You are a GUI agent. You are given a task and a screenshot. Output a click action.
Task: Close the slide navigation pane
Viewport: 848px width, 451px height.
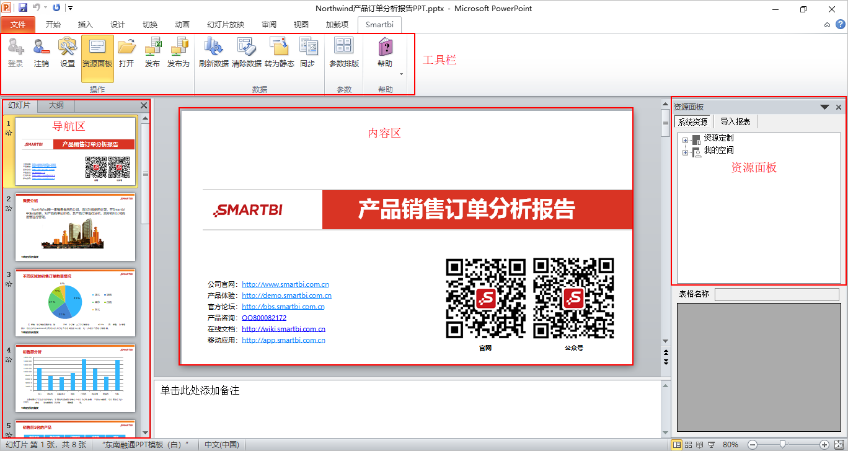pyautogui.click(x=144, y=105)
